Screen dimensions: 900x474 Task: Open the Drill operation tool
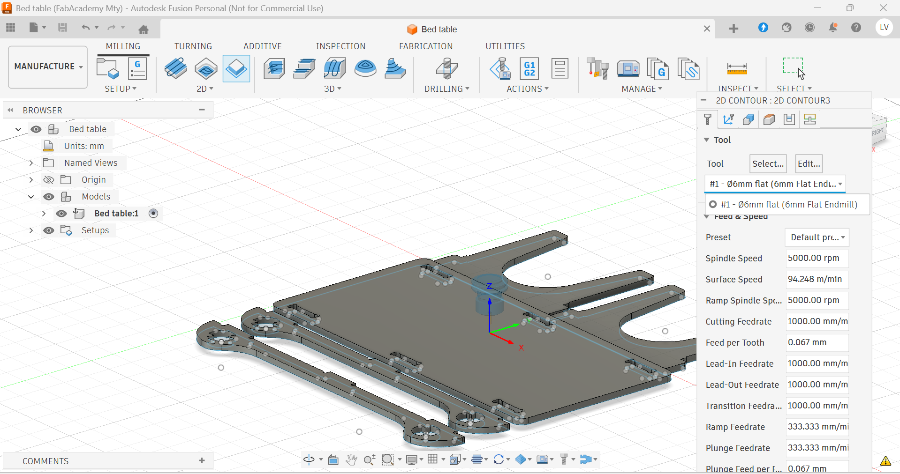coord(446,68)
